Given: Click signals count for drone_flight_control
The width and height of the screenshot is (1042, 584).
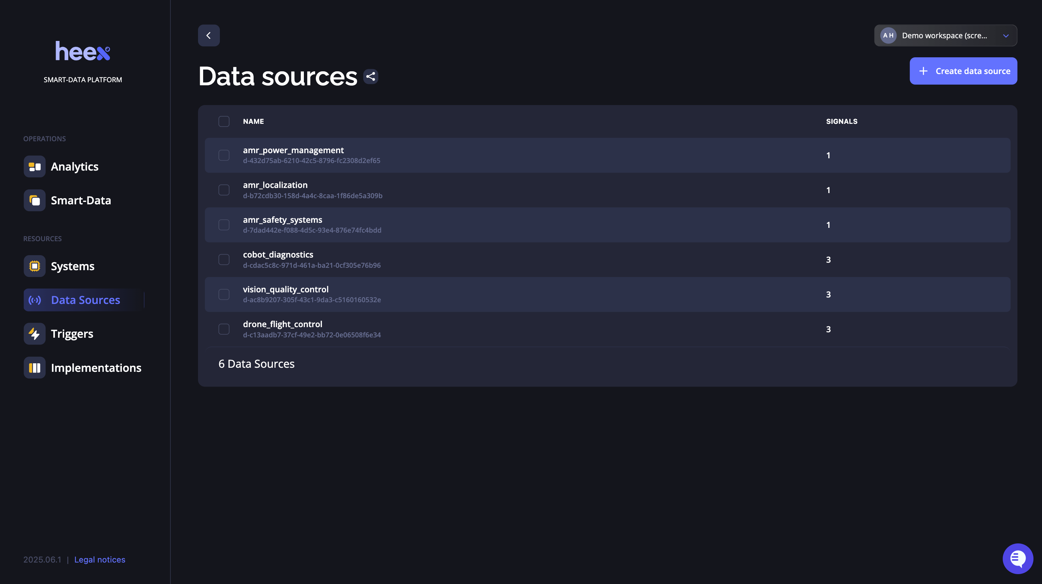Looking at the screenshot, I should 828,329.
